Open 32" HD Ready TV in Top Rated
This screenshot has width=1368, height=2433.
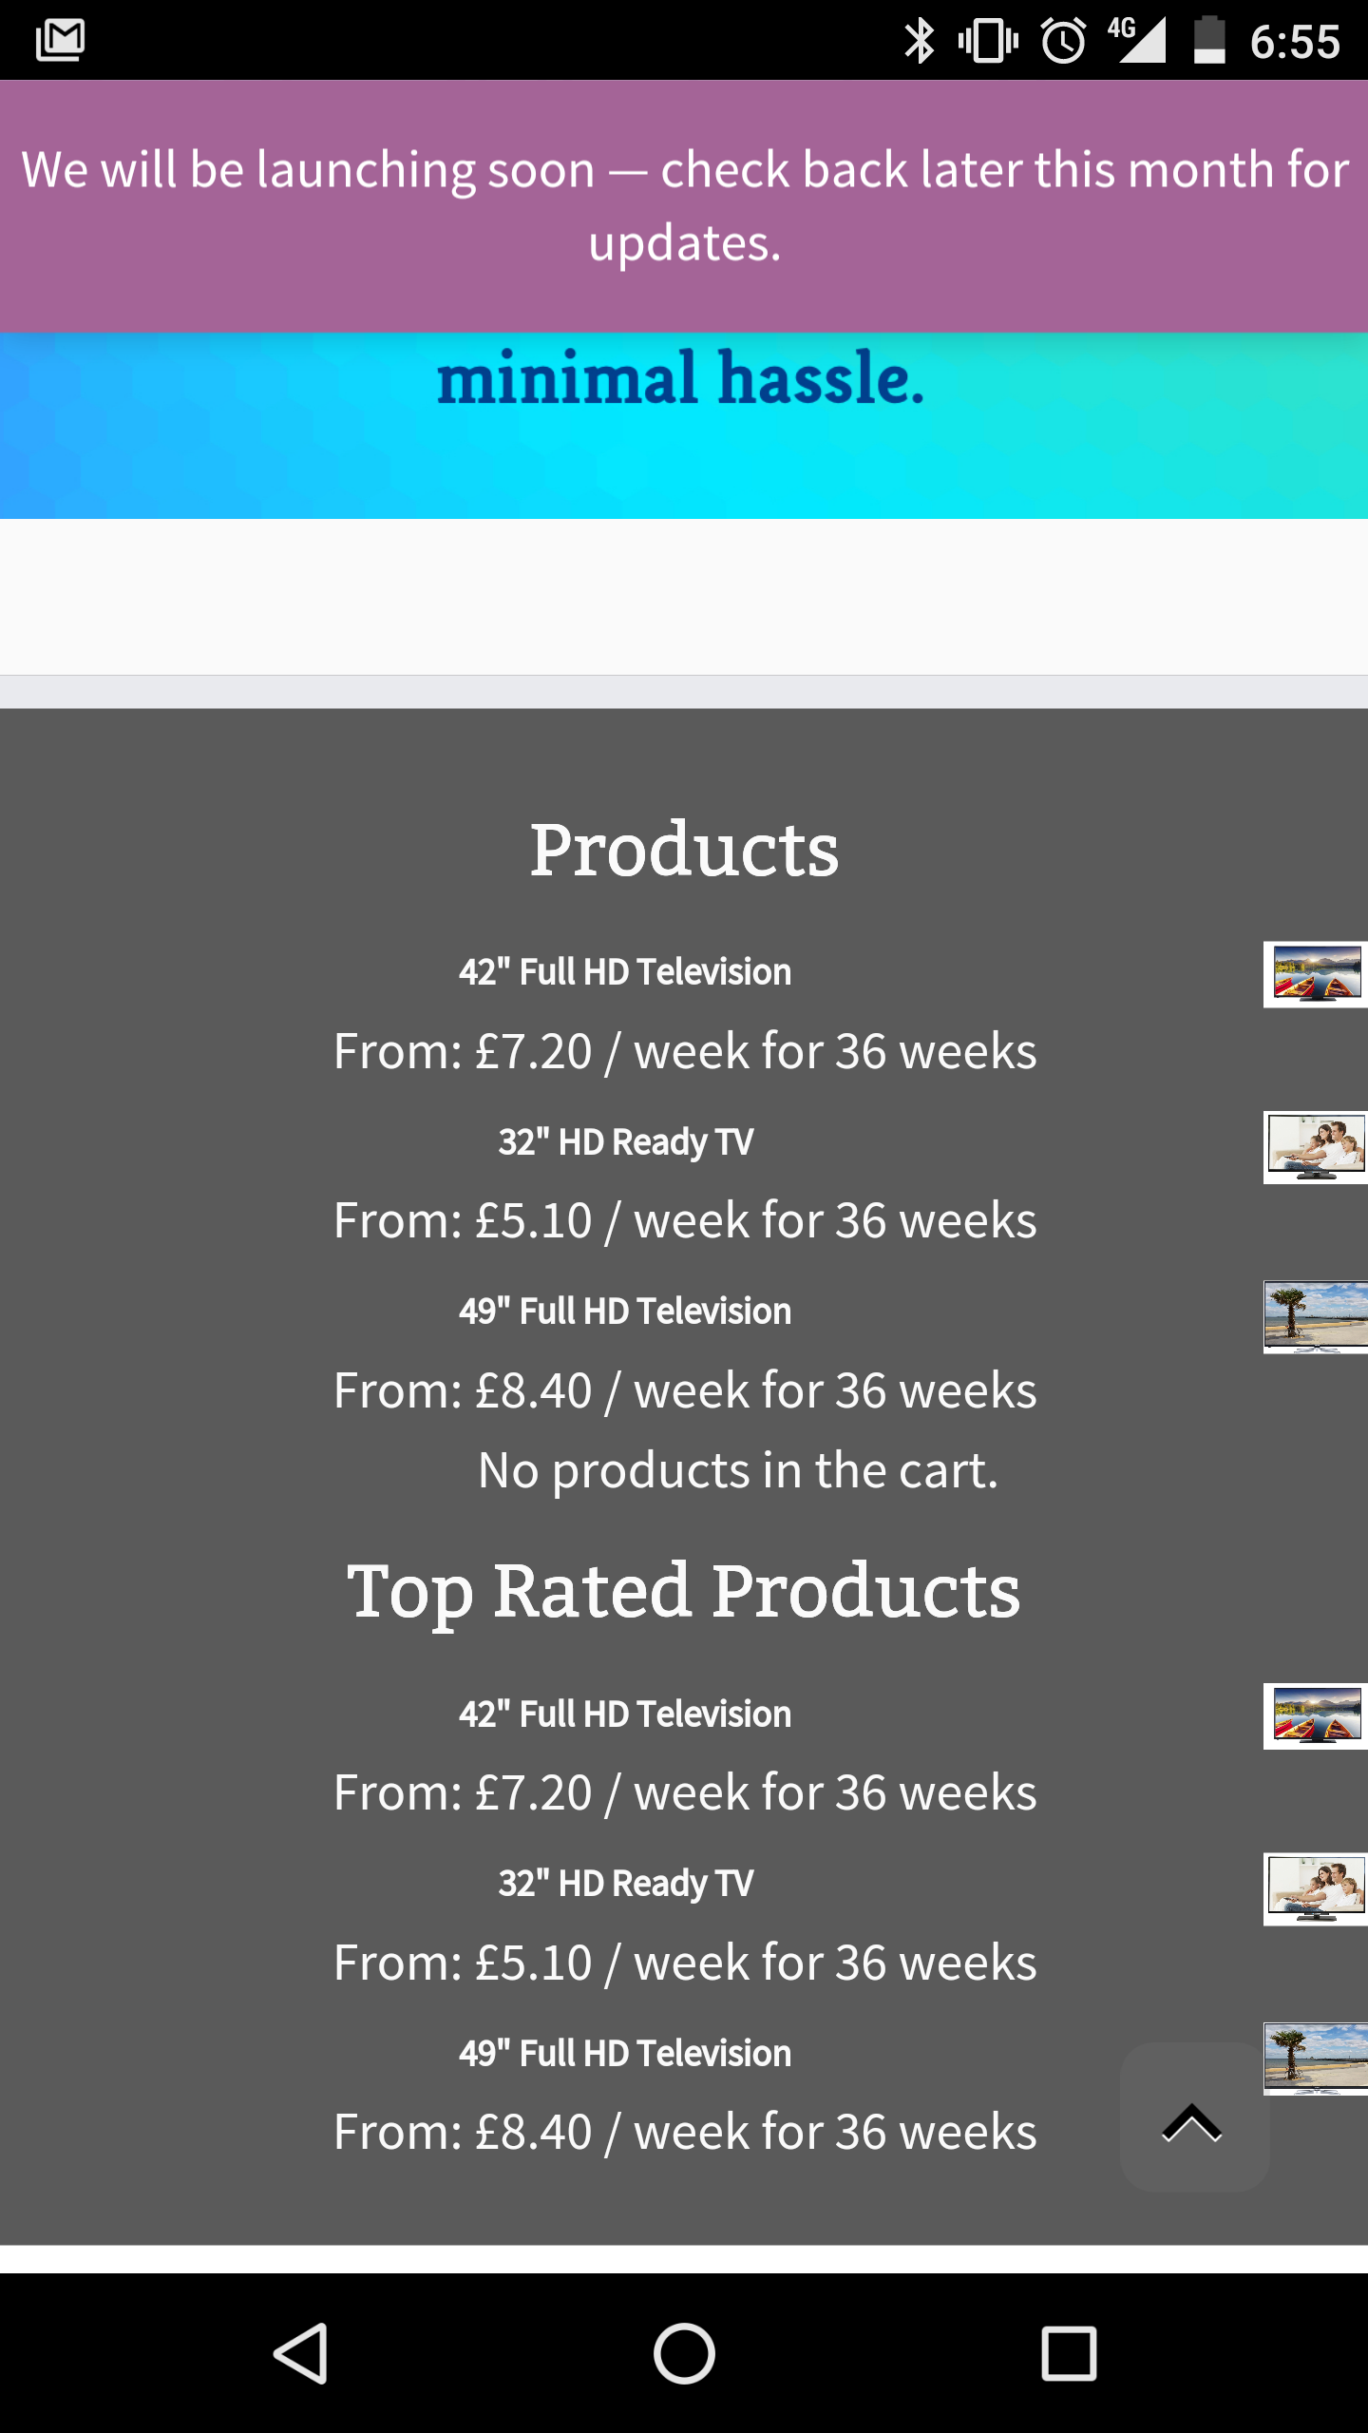tap(625, 1883)
